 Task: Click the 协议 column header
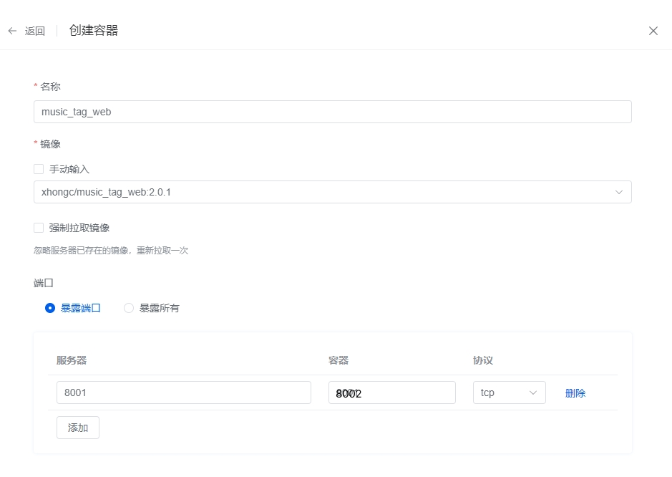[483, 360]
